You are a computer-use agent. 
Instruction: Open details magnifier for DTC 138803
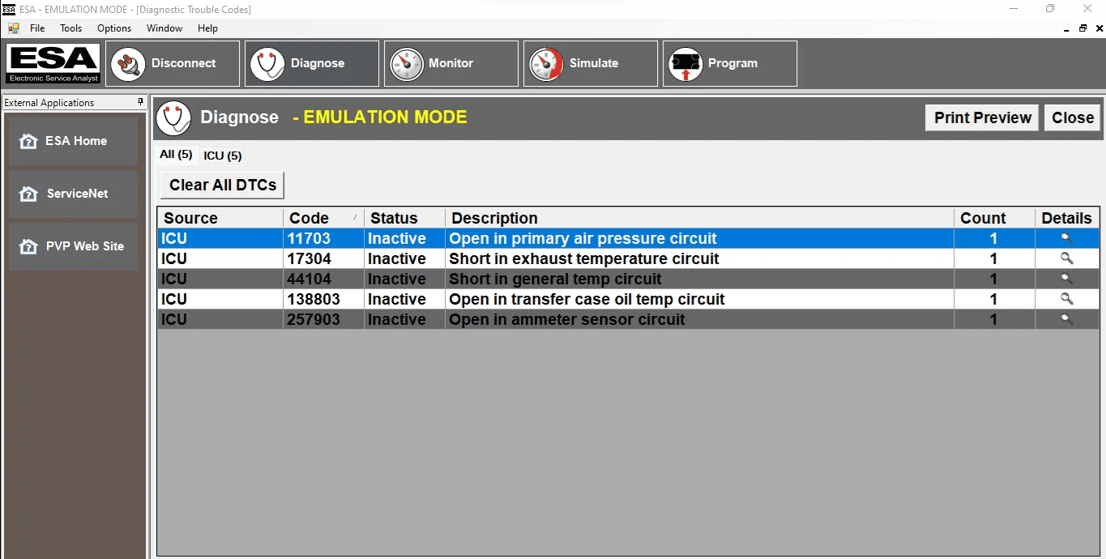1066,299
